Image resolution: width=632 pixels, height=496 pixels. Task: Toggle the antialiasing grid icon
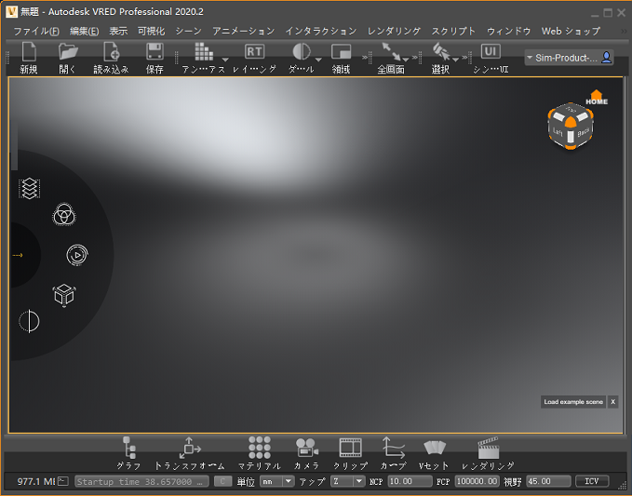click(x=204, y=52)
